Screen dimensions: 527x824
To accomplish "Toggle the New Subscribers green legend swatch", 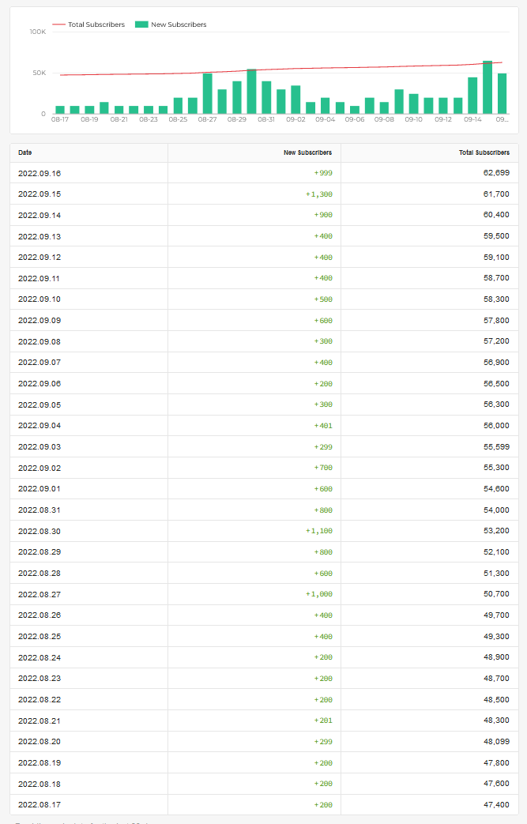I will click(x=141, y=24).
